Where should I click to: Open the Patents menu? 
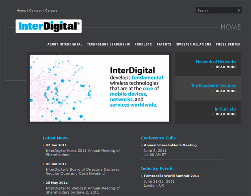click(164, 44)
